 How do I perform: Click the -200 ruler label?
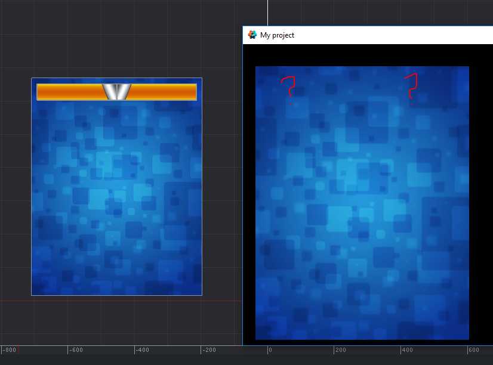[209, 350]
